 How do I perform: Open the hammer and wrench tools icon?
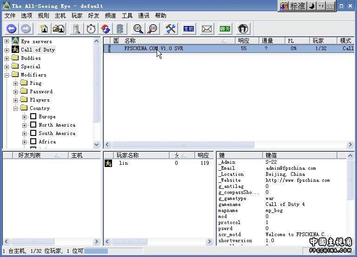point(171,29)
